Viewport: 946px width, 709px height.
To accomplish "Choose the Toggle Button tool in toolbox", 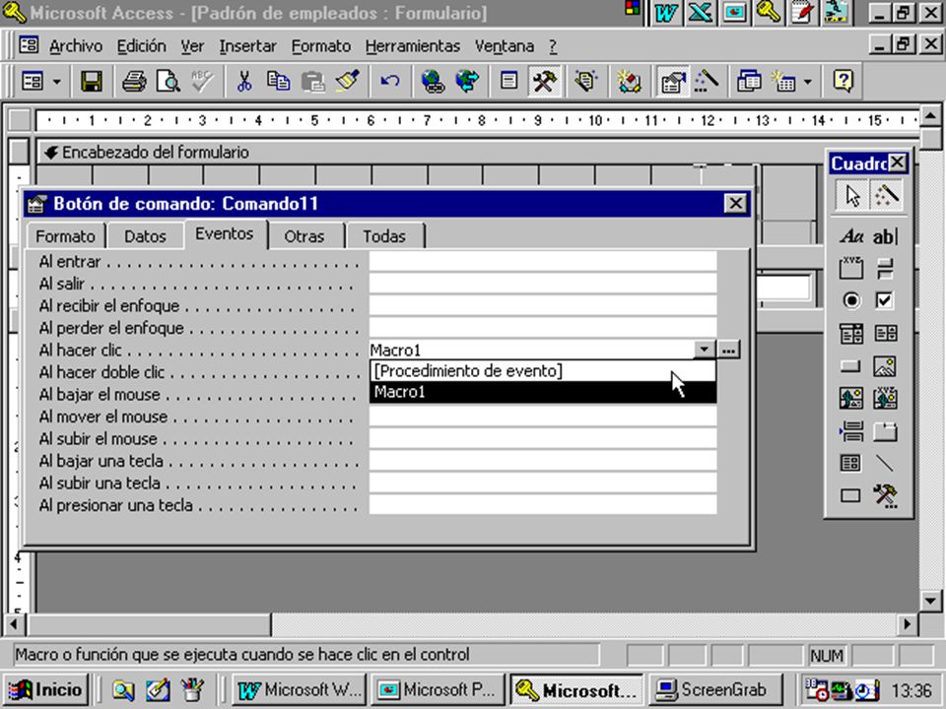I will click(885, 268).
